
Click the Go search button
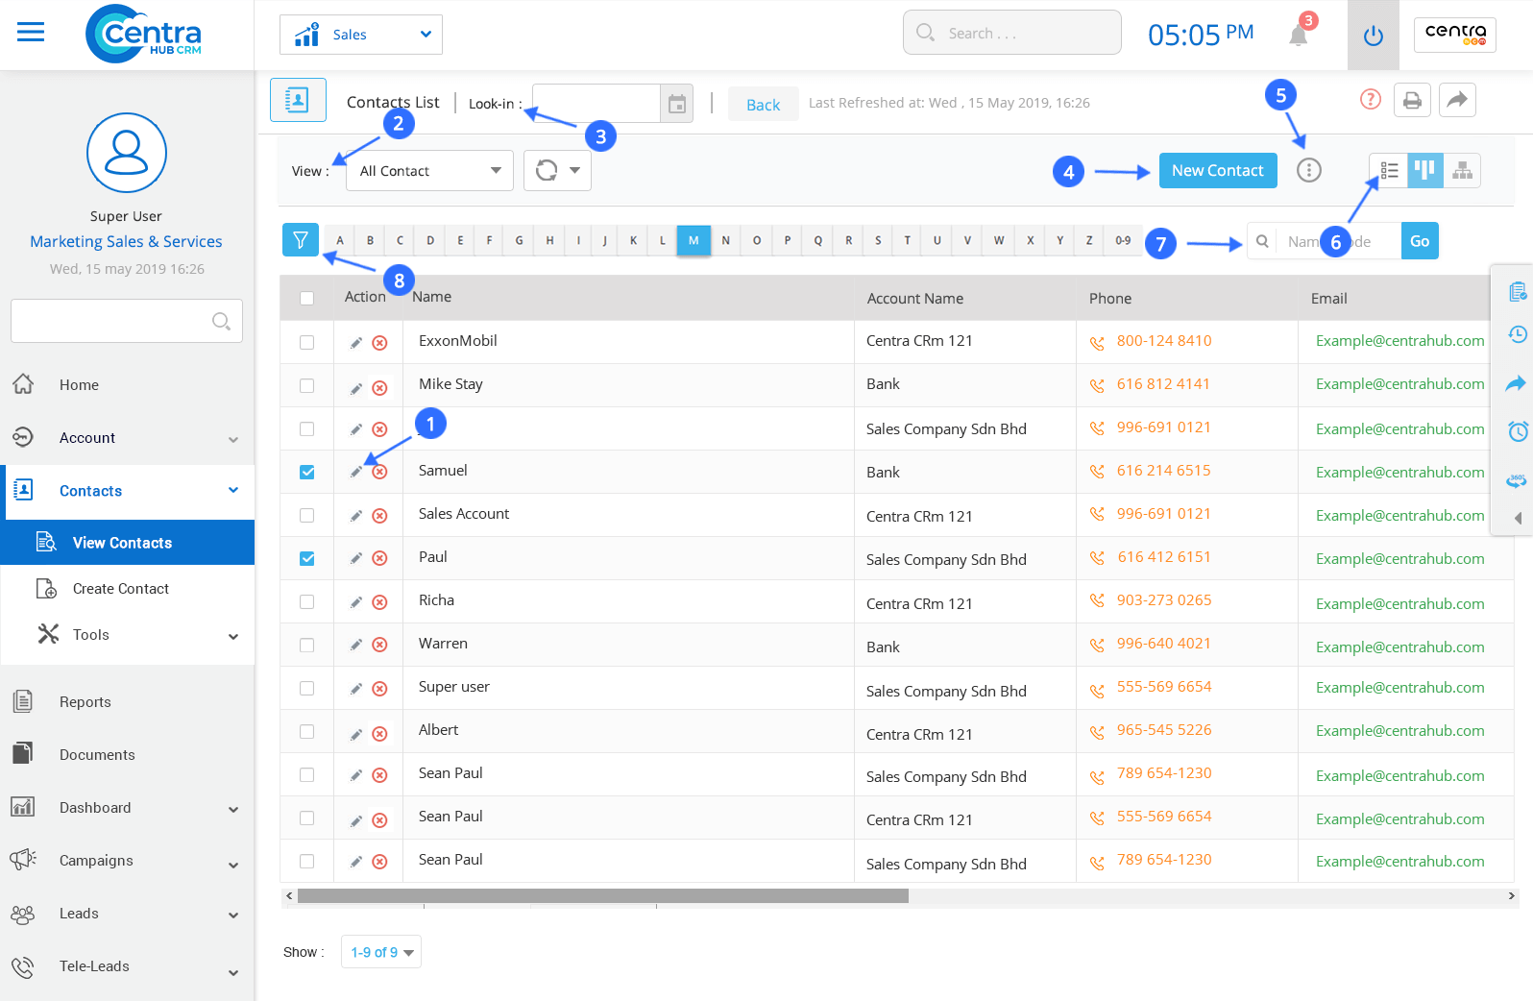point(1420,241)
